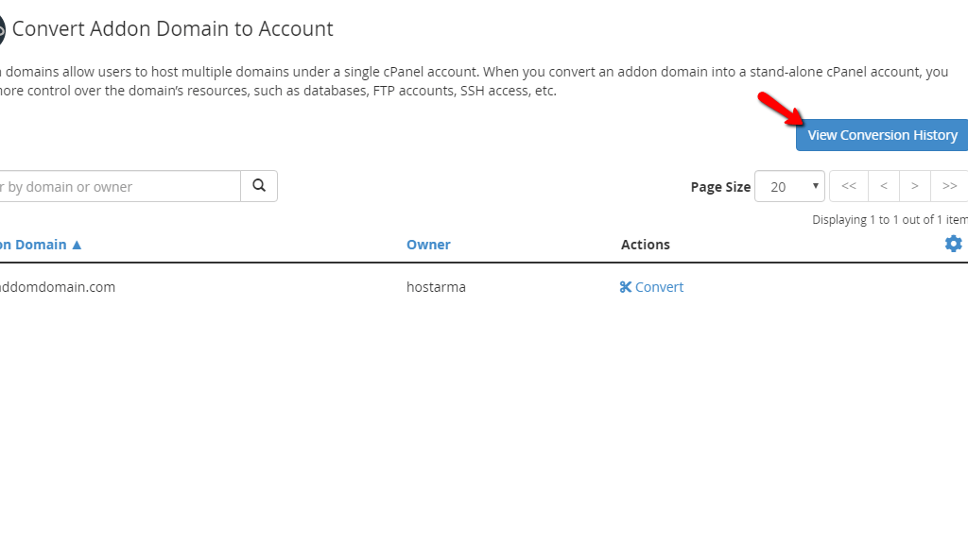Click the search magnifier button
The width and height of the screenshot is (968, 544).
259,186
